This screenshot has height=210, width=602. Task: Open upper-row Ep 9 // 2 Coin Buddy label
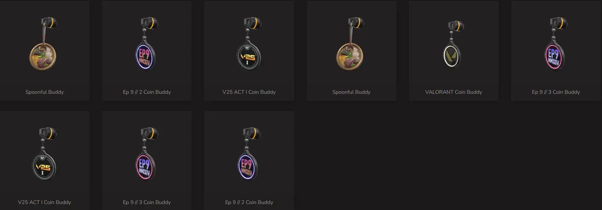pyautogui.click(x=147, y=92)
